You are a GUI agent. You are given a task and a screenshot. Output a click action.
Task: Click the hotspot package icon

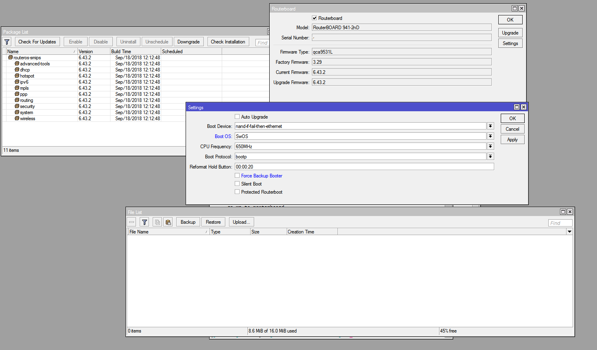(x=17, y=76)
